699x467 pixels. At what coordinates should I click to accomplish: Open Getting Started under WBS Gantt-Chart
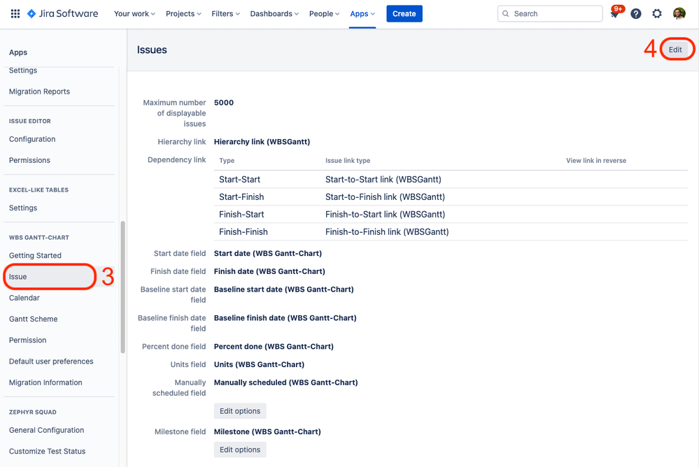(x=35, y=255)
